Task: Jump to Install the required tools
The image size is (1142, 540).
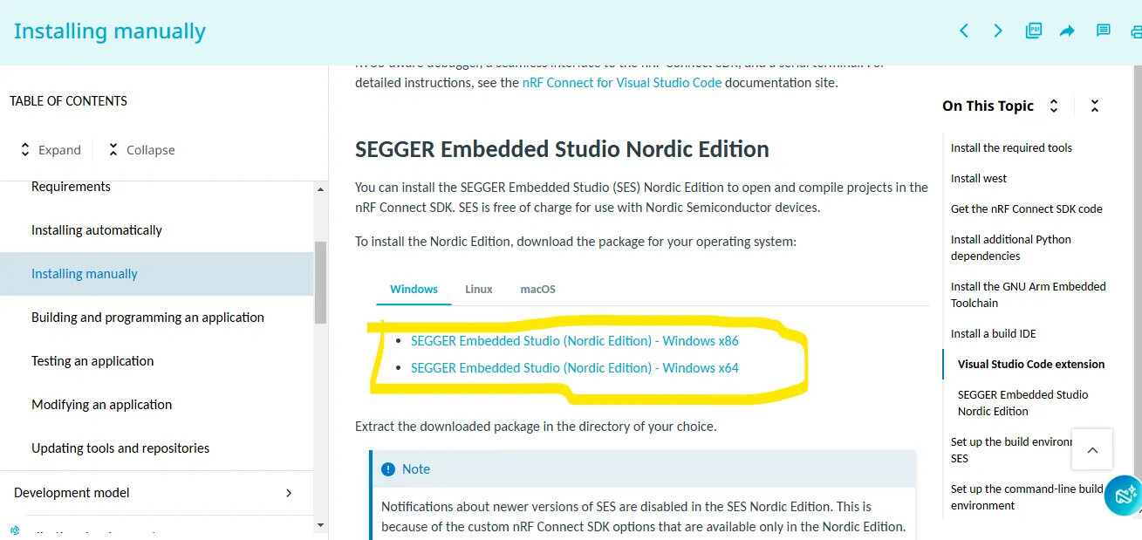Action: [1011, 148]
